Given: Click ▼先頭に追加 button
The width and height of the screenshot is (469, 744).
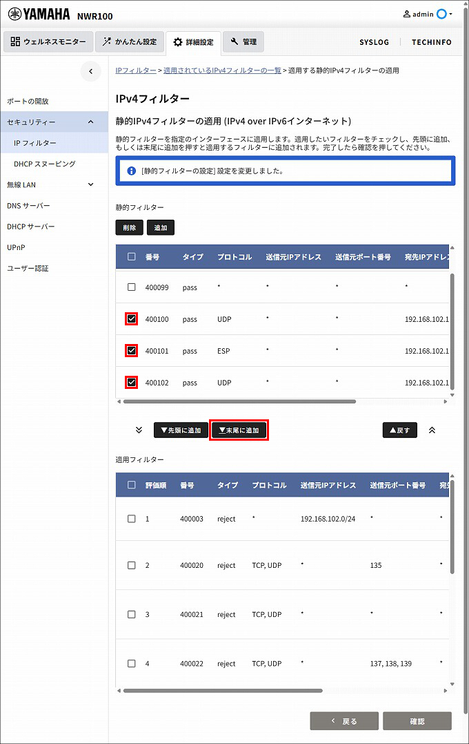Looking at the screenshot, I should 181,430.
